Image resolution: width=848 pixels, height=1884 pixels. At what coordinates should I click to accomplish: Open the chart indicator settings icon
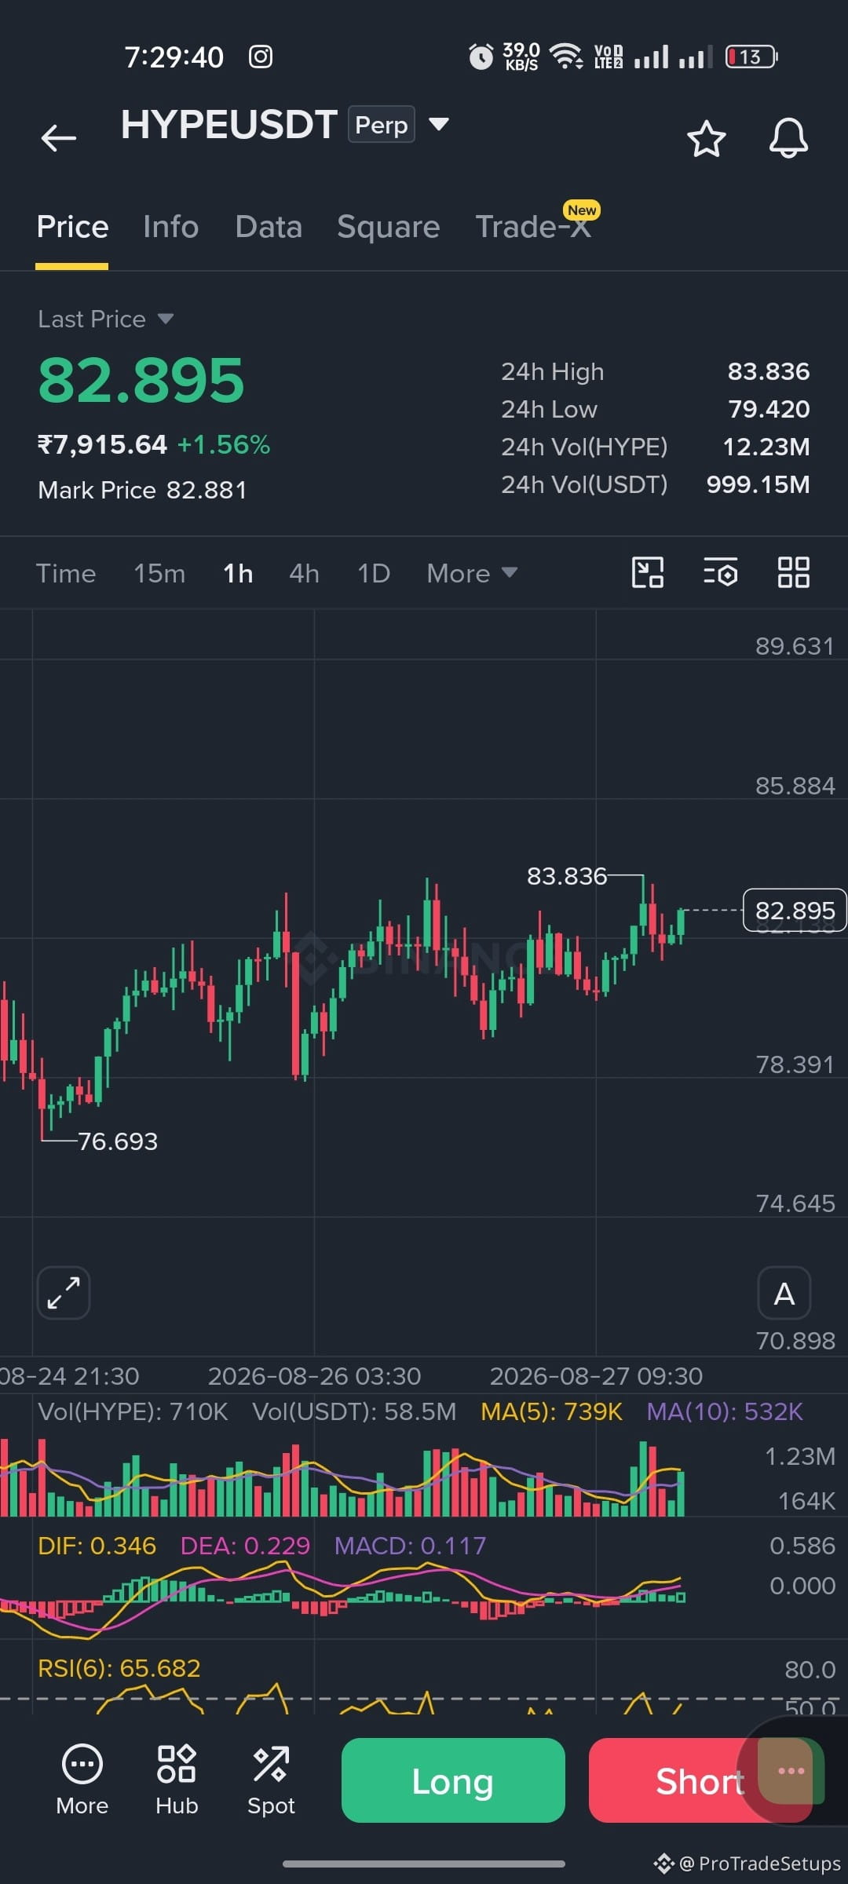pos(720,572)
